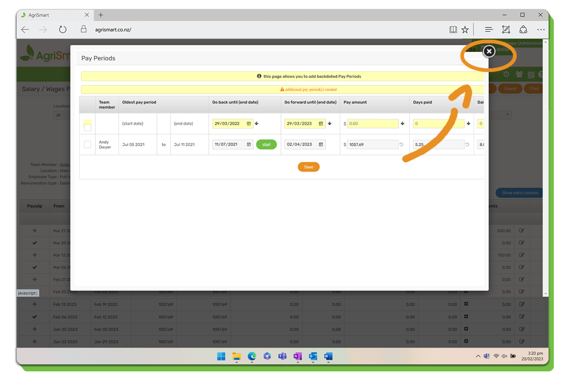The image size is (578, 391).
Task: Reset Andy Dwyer's days paid value
Action: pos(467,145)
